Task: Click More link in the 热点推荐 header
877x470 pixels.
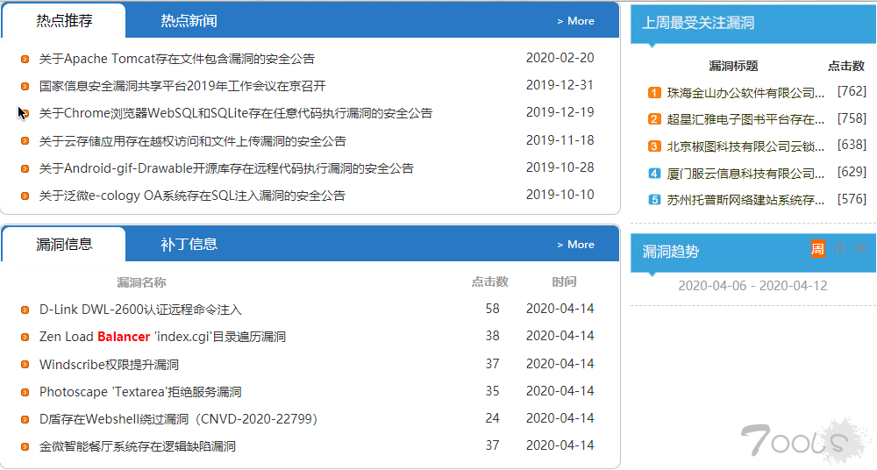Action: point(575,21)
